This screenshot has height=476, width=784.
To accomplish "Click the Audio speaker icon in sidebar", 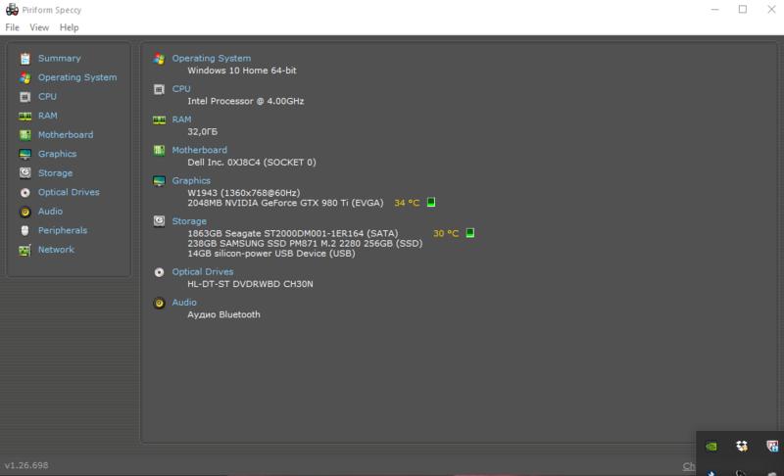I will [25, 212].
